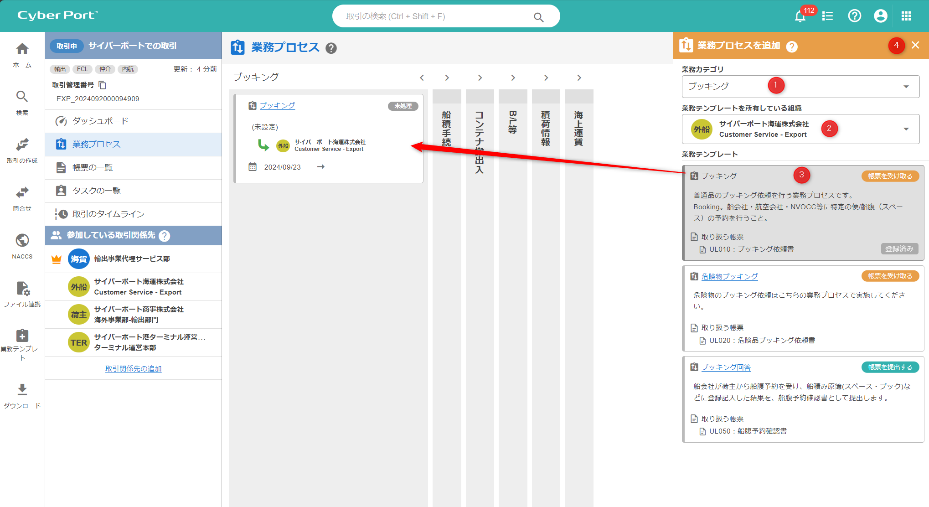Open help for 業務プロセス heading
The height and width of the screenshot is (507, 929).
tap(331, 48)
